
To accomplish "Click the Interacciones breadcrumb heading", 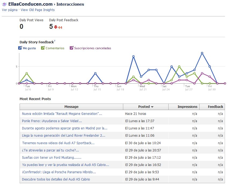I will [x=70, y=4].
